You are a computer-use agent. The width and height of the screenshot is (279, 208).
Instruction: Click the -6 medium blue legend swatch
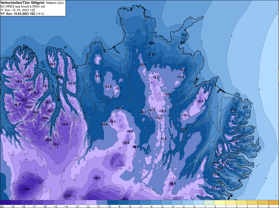pyautogui.click(x=155, y=202)
